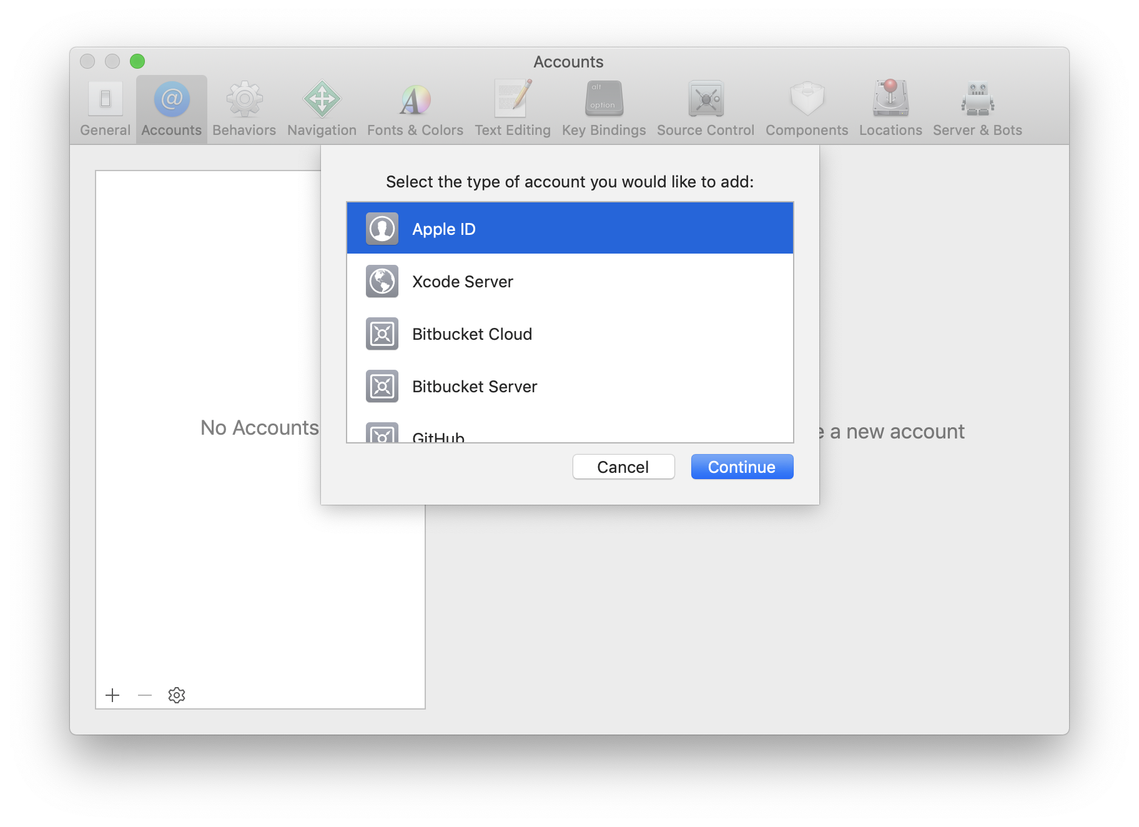Open the Behaviors preferences pane
This screenshot has height=827, width=1139.
(244, 109)
